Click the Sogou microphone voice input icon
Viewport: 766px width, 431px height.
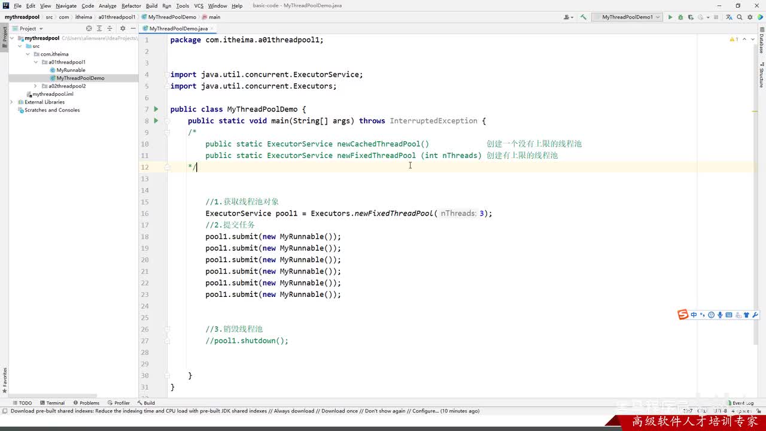tap(720, 315)
